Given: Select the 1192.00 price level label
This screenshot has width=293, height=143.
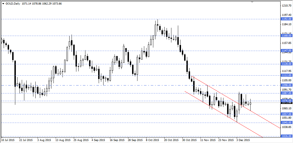Looking at the screenshot, I should [286, 19].
